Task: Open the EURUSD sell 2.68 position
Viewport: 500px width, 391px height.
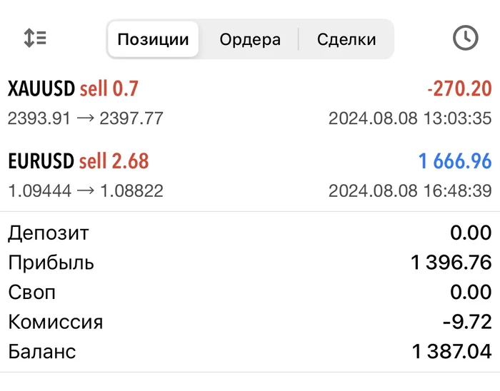Action: pyautogui.click(x=79, y=161)
